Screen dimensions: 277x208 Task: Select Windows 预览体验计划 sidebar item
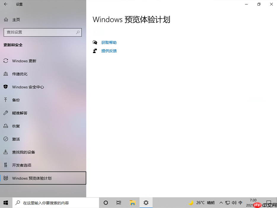pos(43,178)
